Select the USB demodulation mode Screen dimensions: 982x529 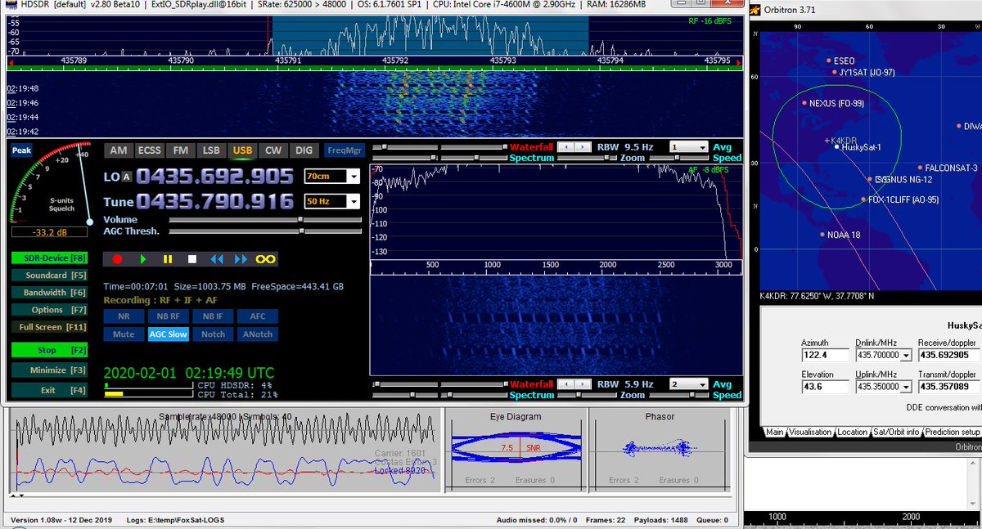click(242, 150)
